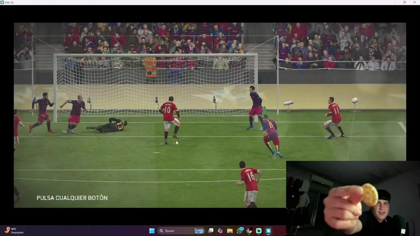The image size is (420, 236).
Task: Open the 18°C Despejado weather widget
Action: tap(14, 231)
